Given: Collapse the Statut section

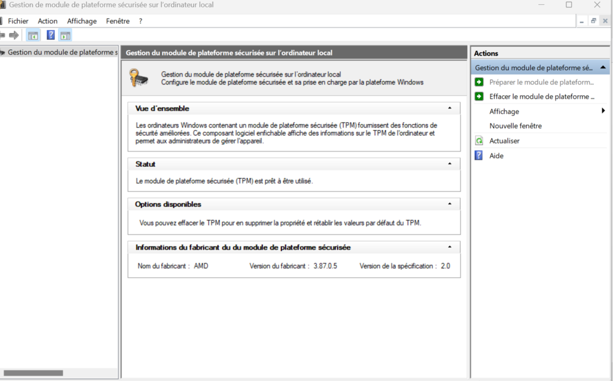Looking at the screenshot, I should (450, 164).
